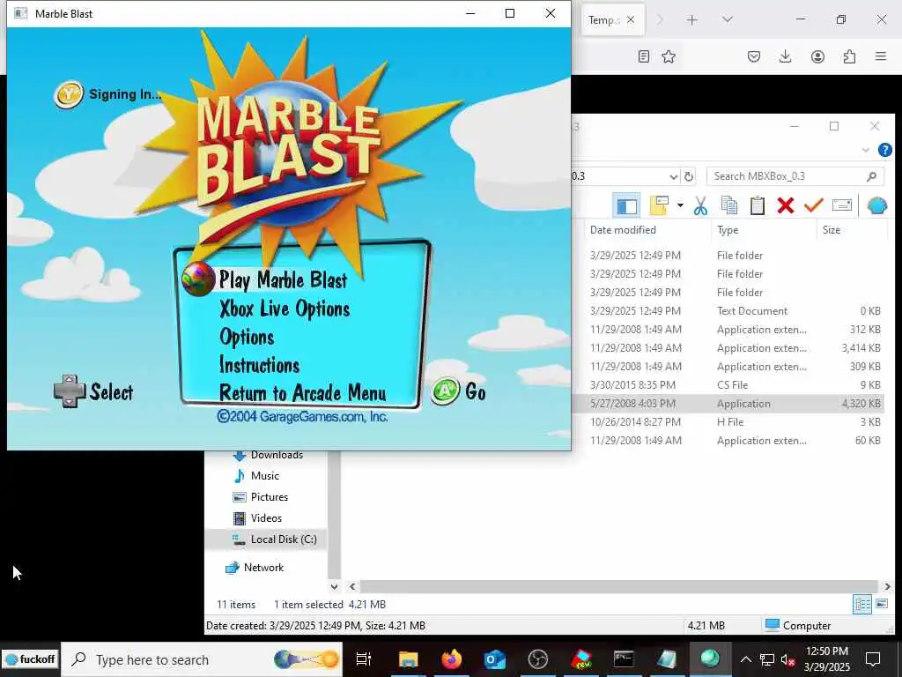Switch to Large icons view button
902x677 pixels.
pyautogui.click(x=881, y=604)
